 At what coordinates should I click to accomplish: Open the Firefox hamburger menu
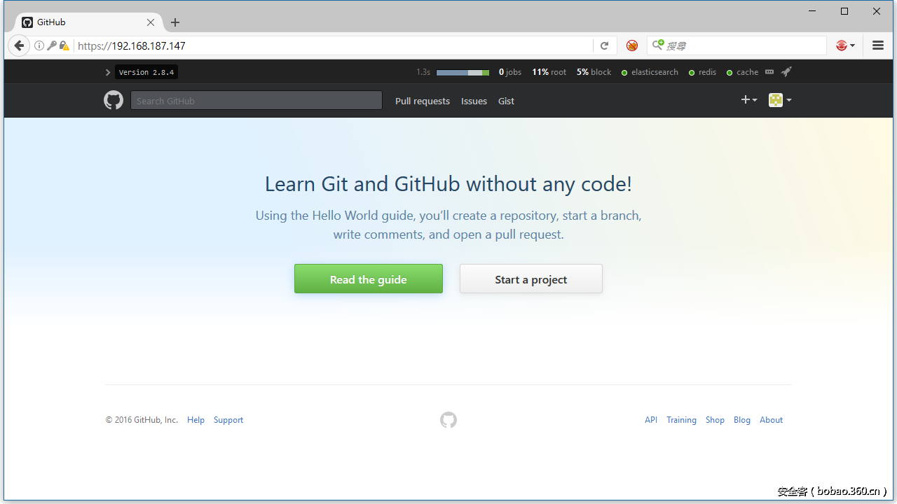877,45
